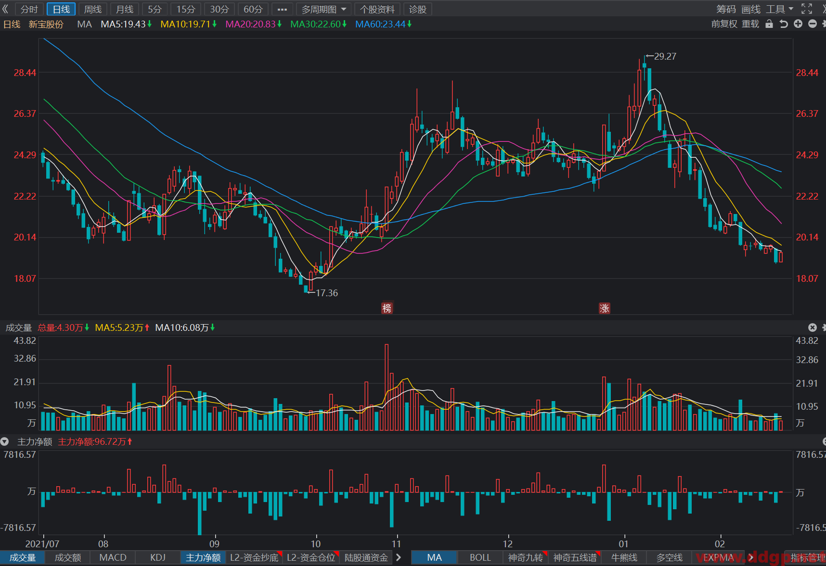
Task: Open the 工具 tools dropdown
Action: 780,9
